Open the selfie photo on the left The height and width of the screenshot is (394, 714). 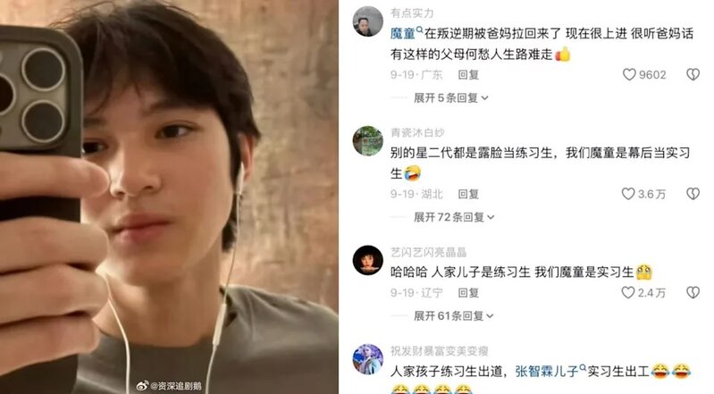click(169, 197)
